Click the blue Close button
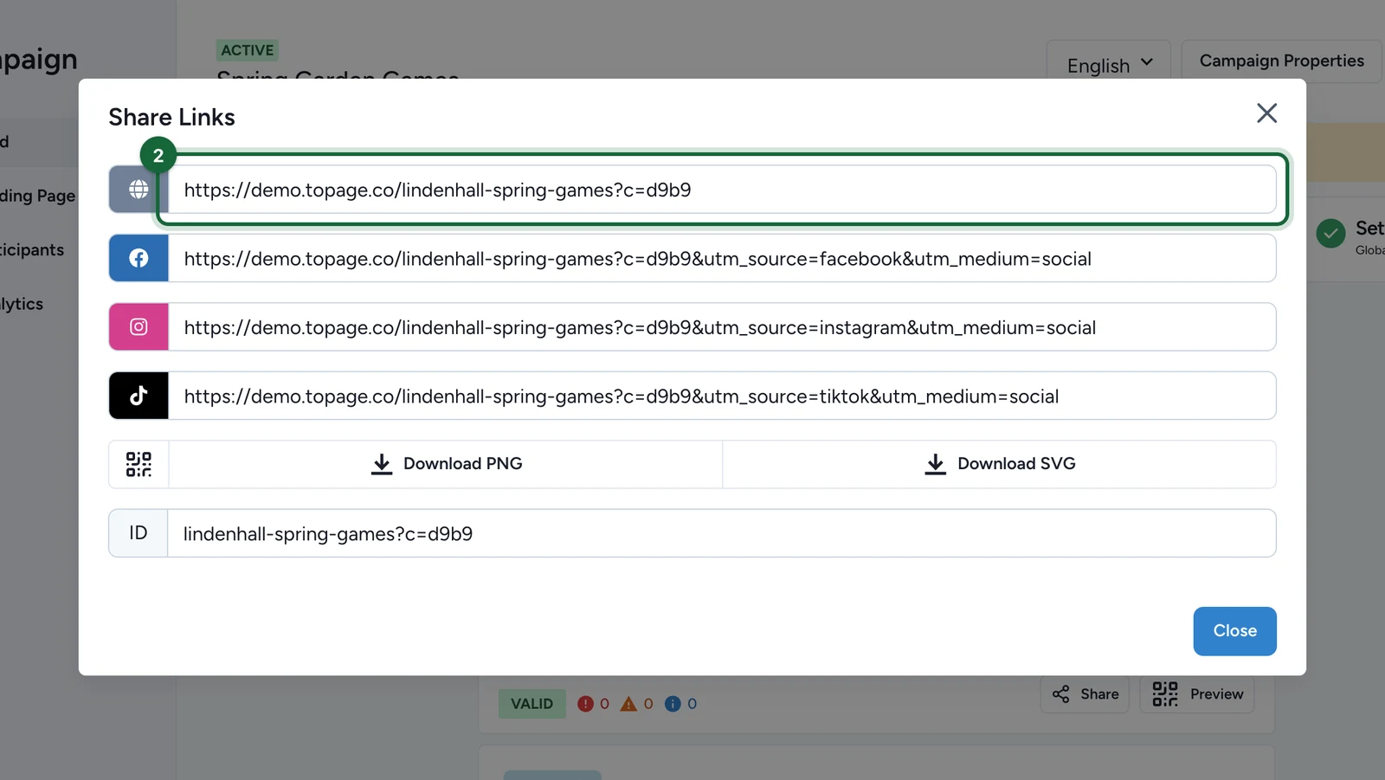Viewport: 1385px width, 780px height. click(1234, 631)
